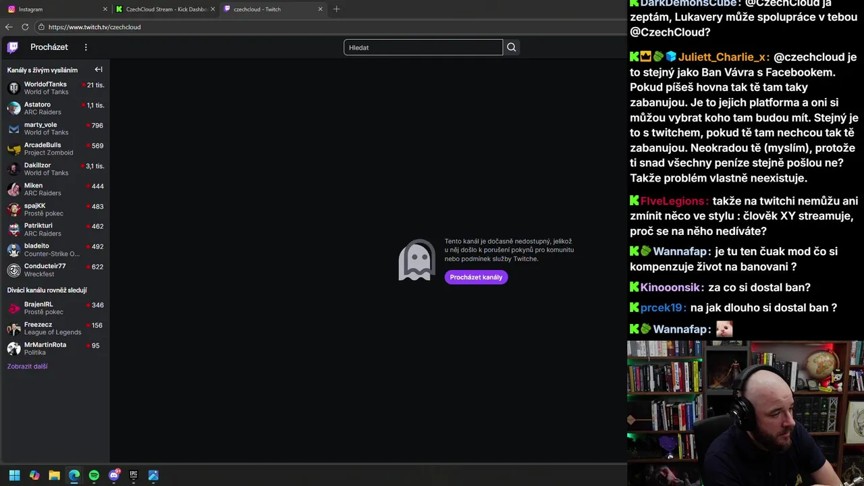Screen dimensions: 864x486
Task: Click the Twitch logo home icon
Action: (x=13, y=47)
